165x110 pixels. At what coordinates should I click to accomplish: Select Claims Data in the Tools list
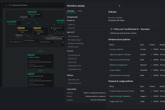point(86,62)
